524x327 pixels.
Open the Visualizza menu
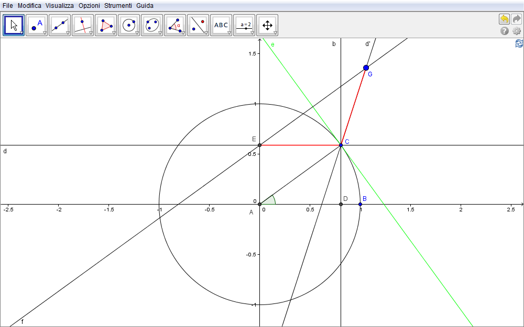click(x=59, y=5)
